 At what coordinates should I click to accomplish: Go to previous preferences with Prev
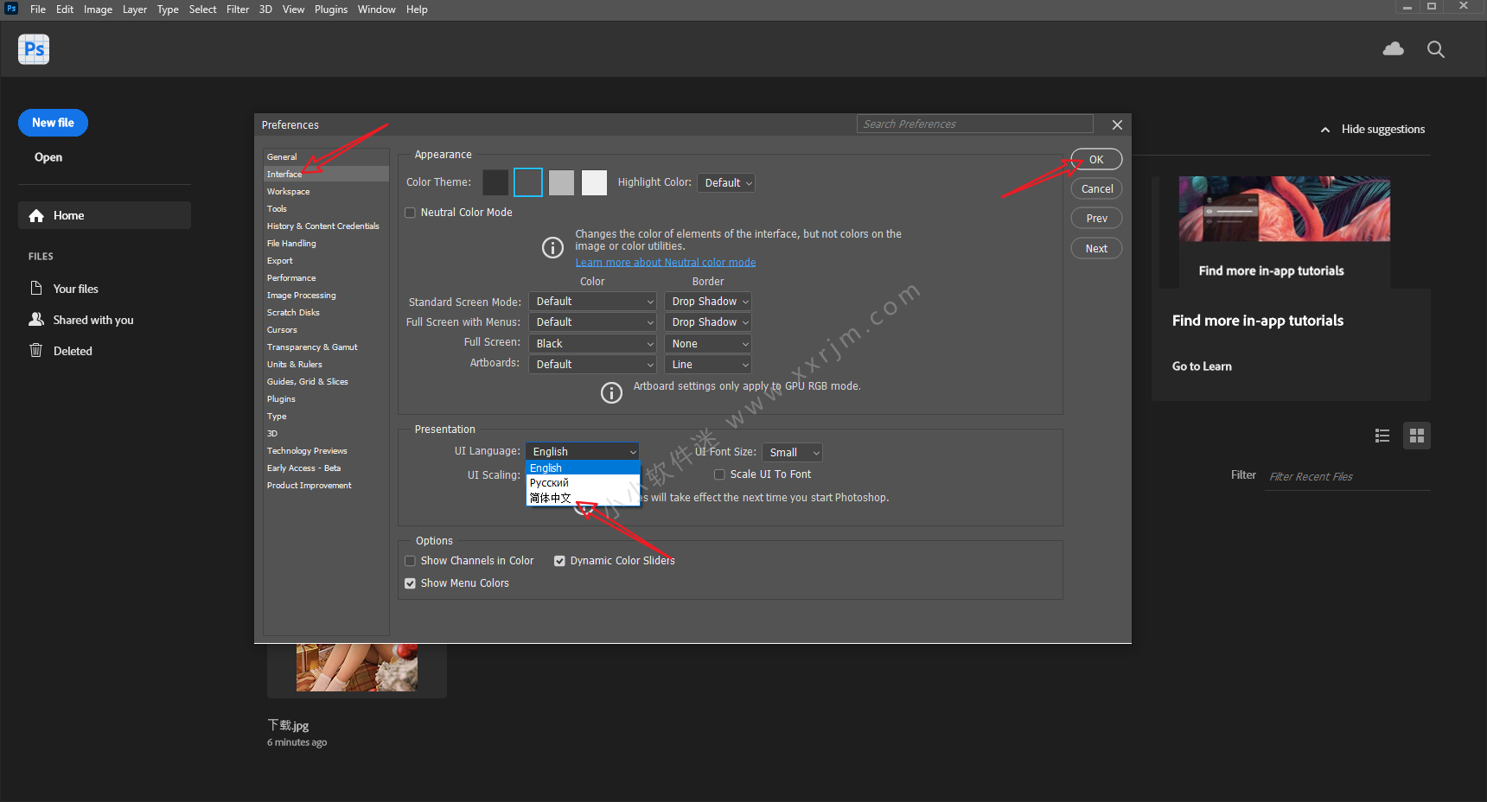coord(1096,219)
